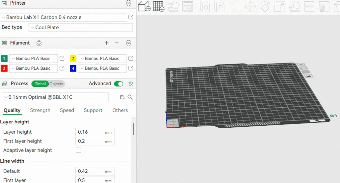
Task: Open printer settings gear icon
Action: click(128, 3)
